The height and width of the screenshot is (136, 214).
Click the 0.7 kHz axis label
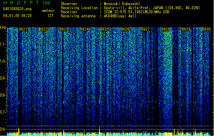3,112
